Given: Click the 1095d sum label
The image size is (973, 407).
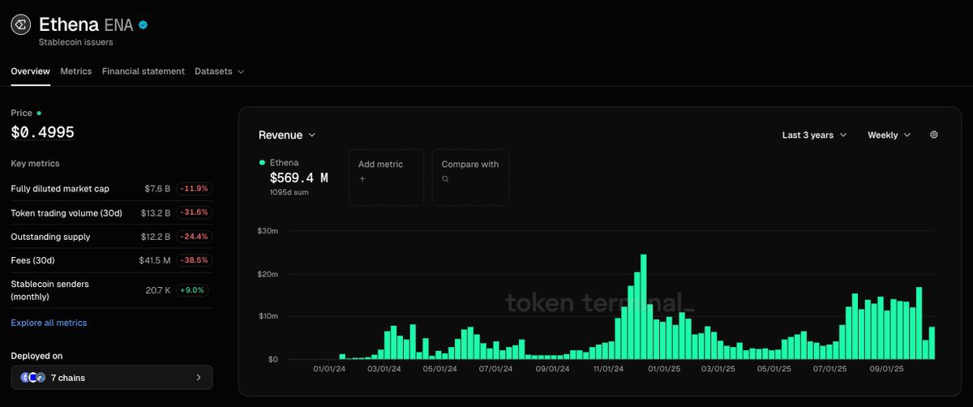Looking at the screenshot, I should coord(289,192).
